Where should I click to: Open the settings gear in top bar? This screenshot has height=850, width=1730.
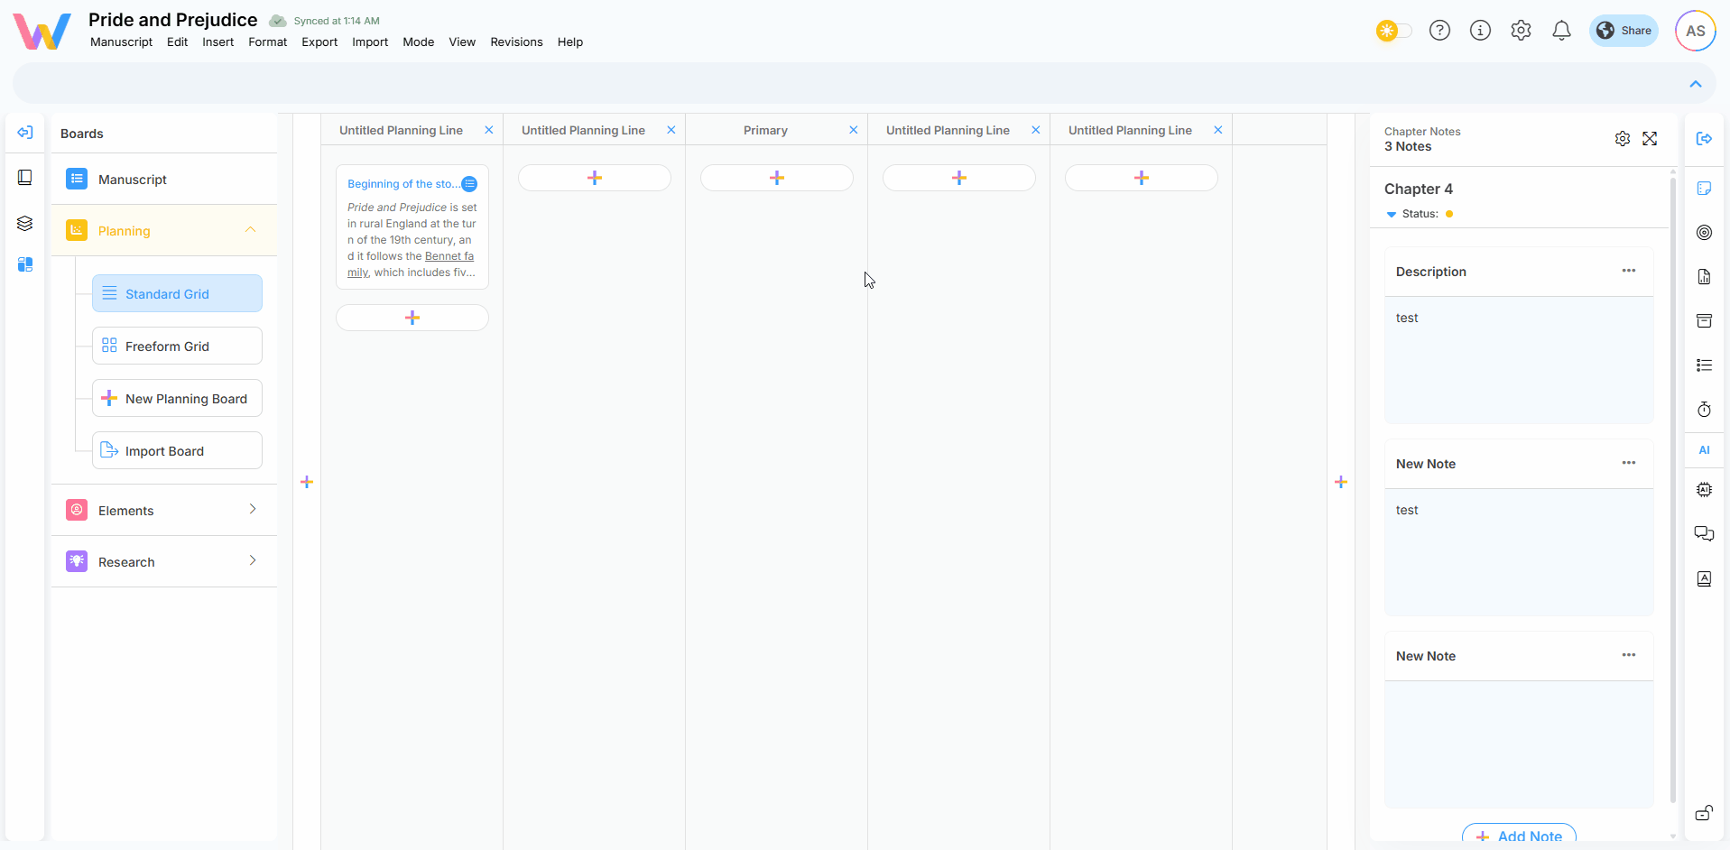(1521, 31)
